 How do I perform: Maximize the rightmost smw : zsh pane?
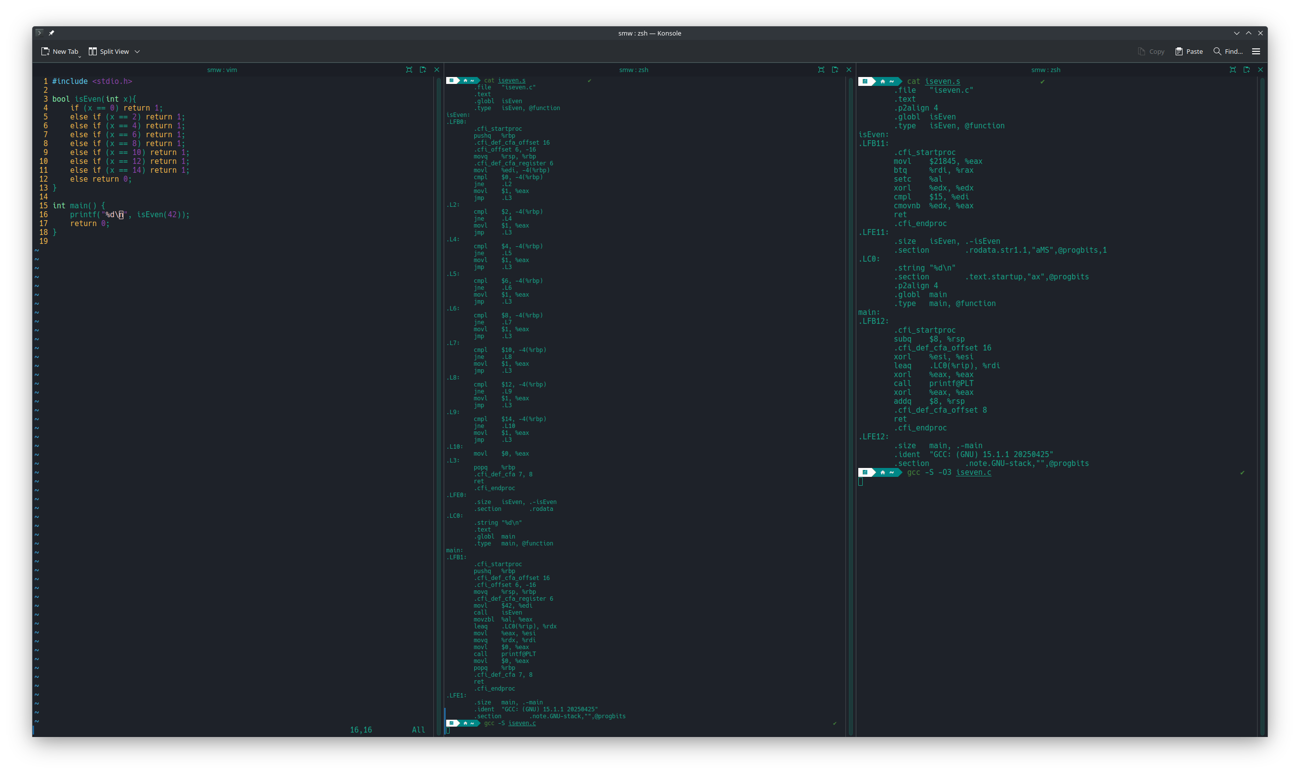1233,70
